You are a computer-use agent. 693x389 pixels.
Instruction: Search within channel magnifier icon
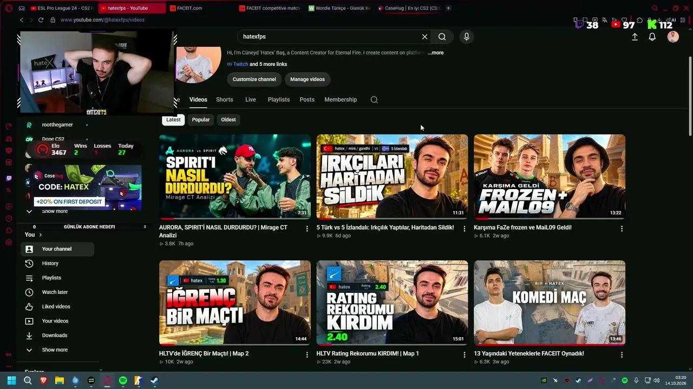click(374, 99)
